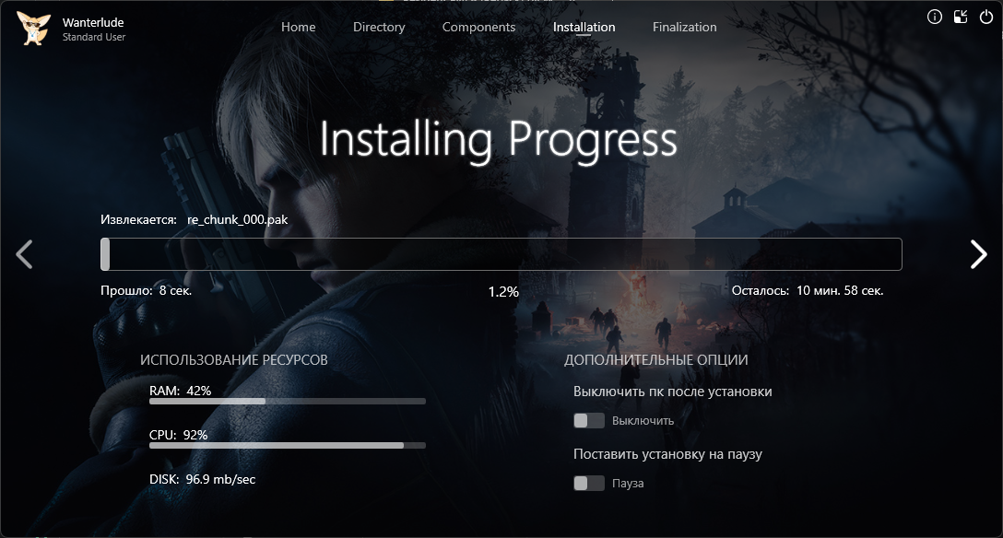Select the Components tab
The height and width of the screenshot is (538, 1003).
[x=478, y=27]
